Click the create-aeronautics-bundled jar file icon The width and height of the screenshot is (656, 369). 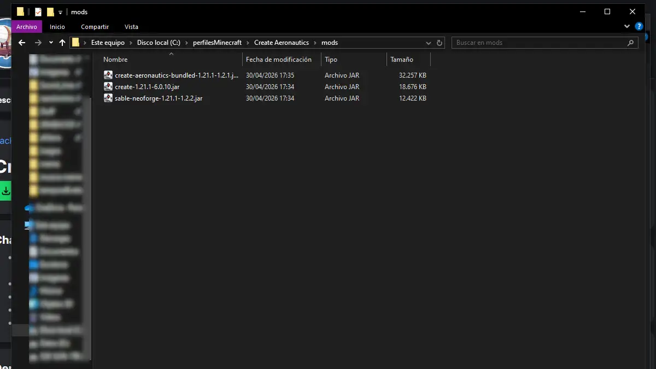tap(108, 75)
